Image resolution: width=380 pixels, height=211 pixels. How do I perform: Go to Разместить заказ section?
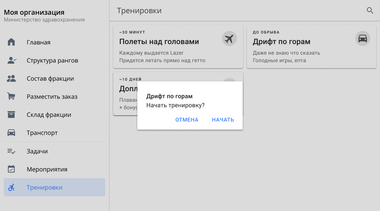(52, 96)
